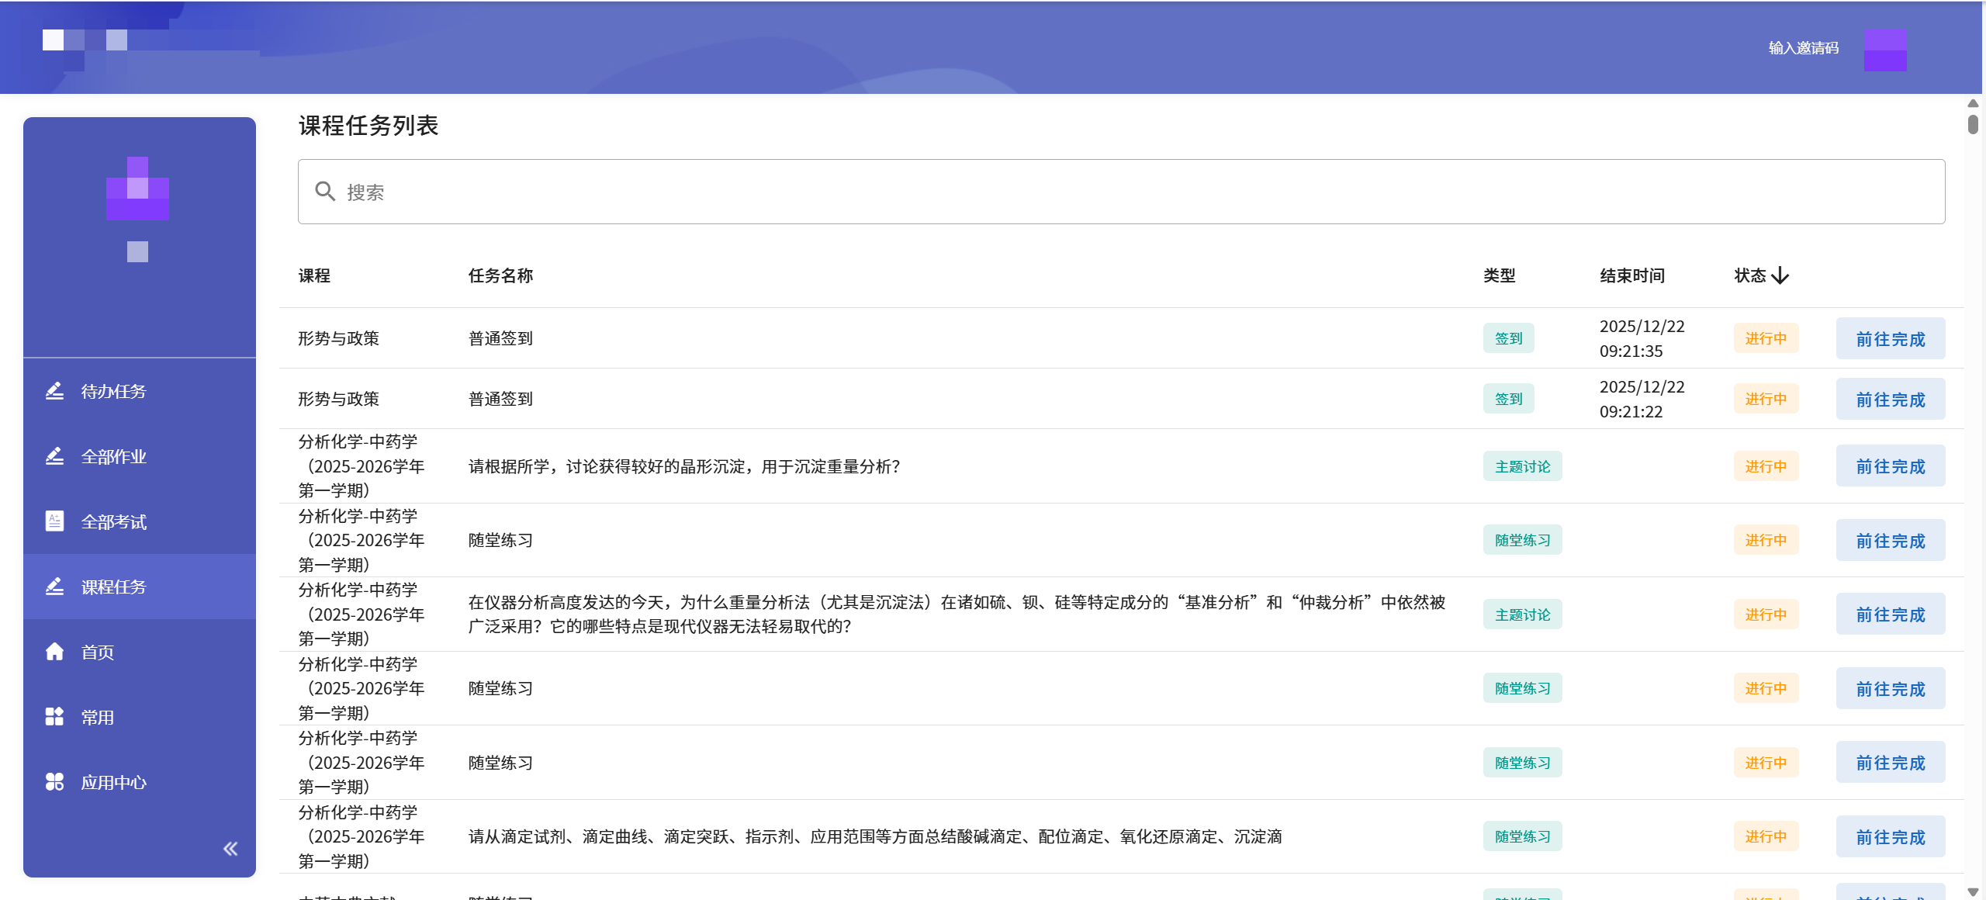
Task: Click the platform logo at top left
Action: pos(85,40)
